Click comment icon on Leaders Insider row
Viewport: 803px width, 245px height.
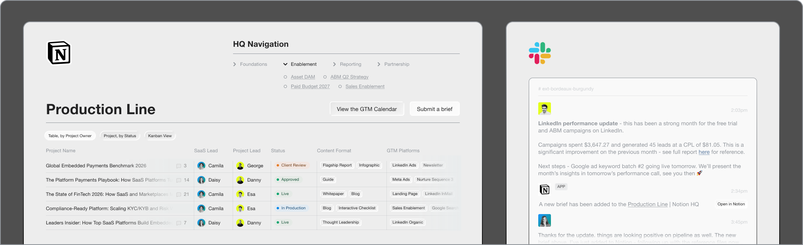[x=179, y=223]
